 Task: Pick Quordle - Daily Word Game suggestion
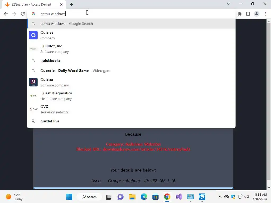coord(131,71)
